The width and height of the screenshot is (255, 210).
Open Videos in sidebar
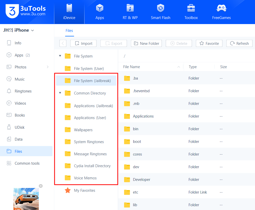point(26,103)
